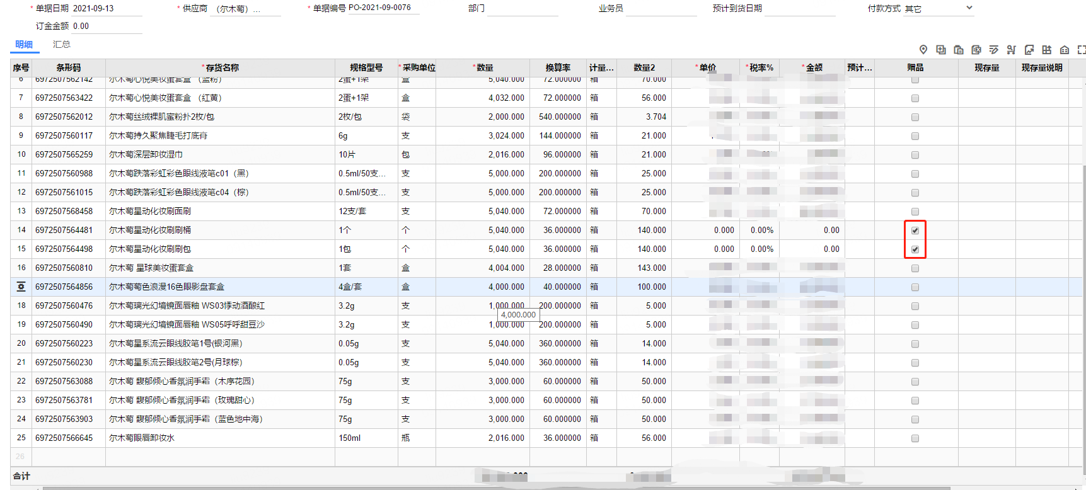The width and height of the screenshot is (1086, 490).
Task: Select product name 尔木萄持久聚焦睫毛打底膏
Action: [220, 135]
